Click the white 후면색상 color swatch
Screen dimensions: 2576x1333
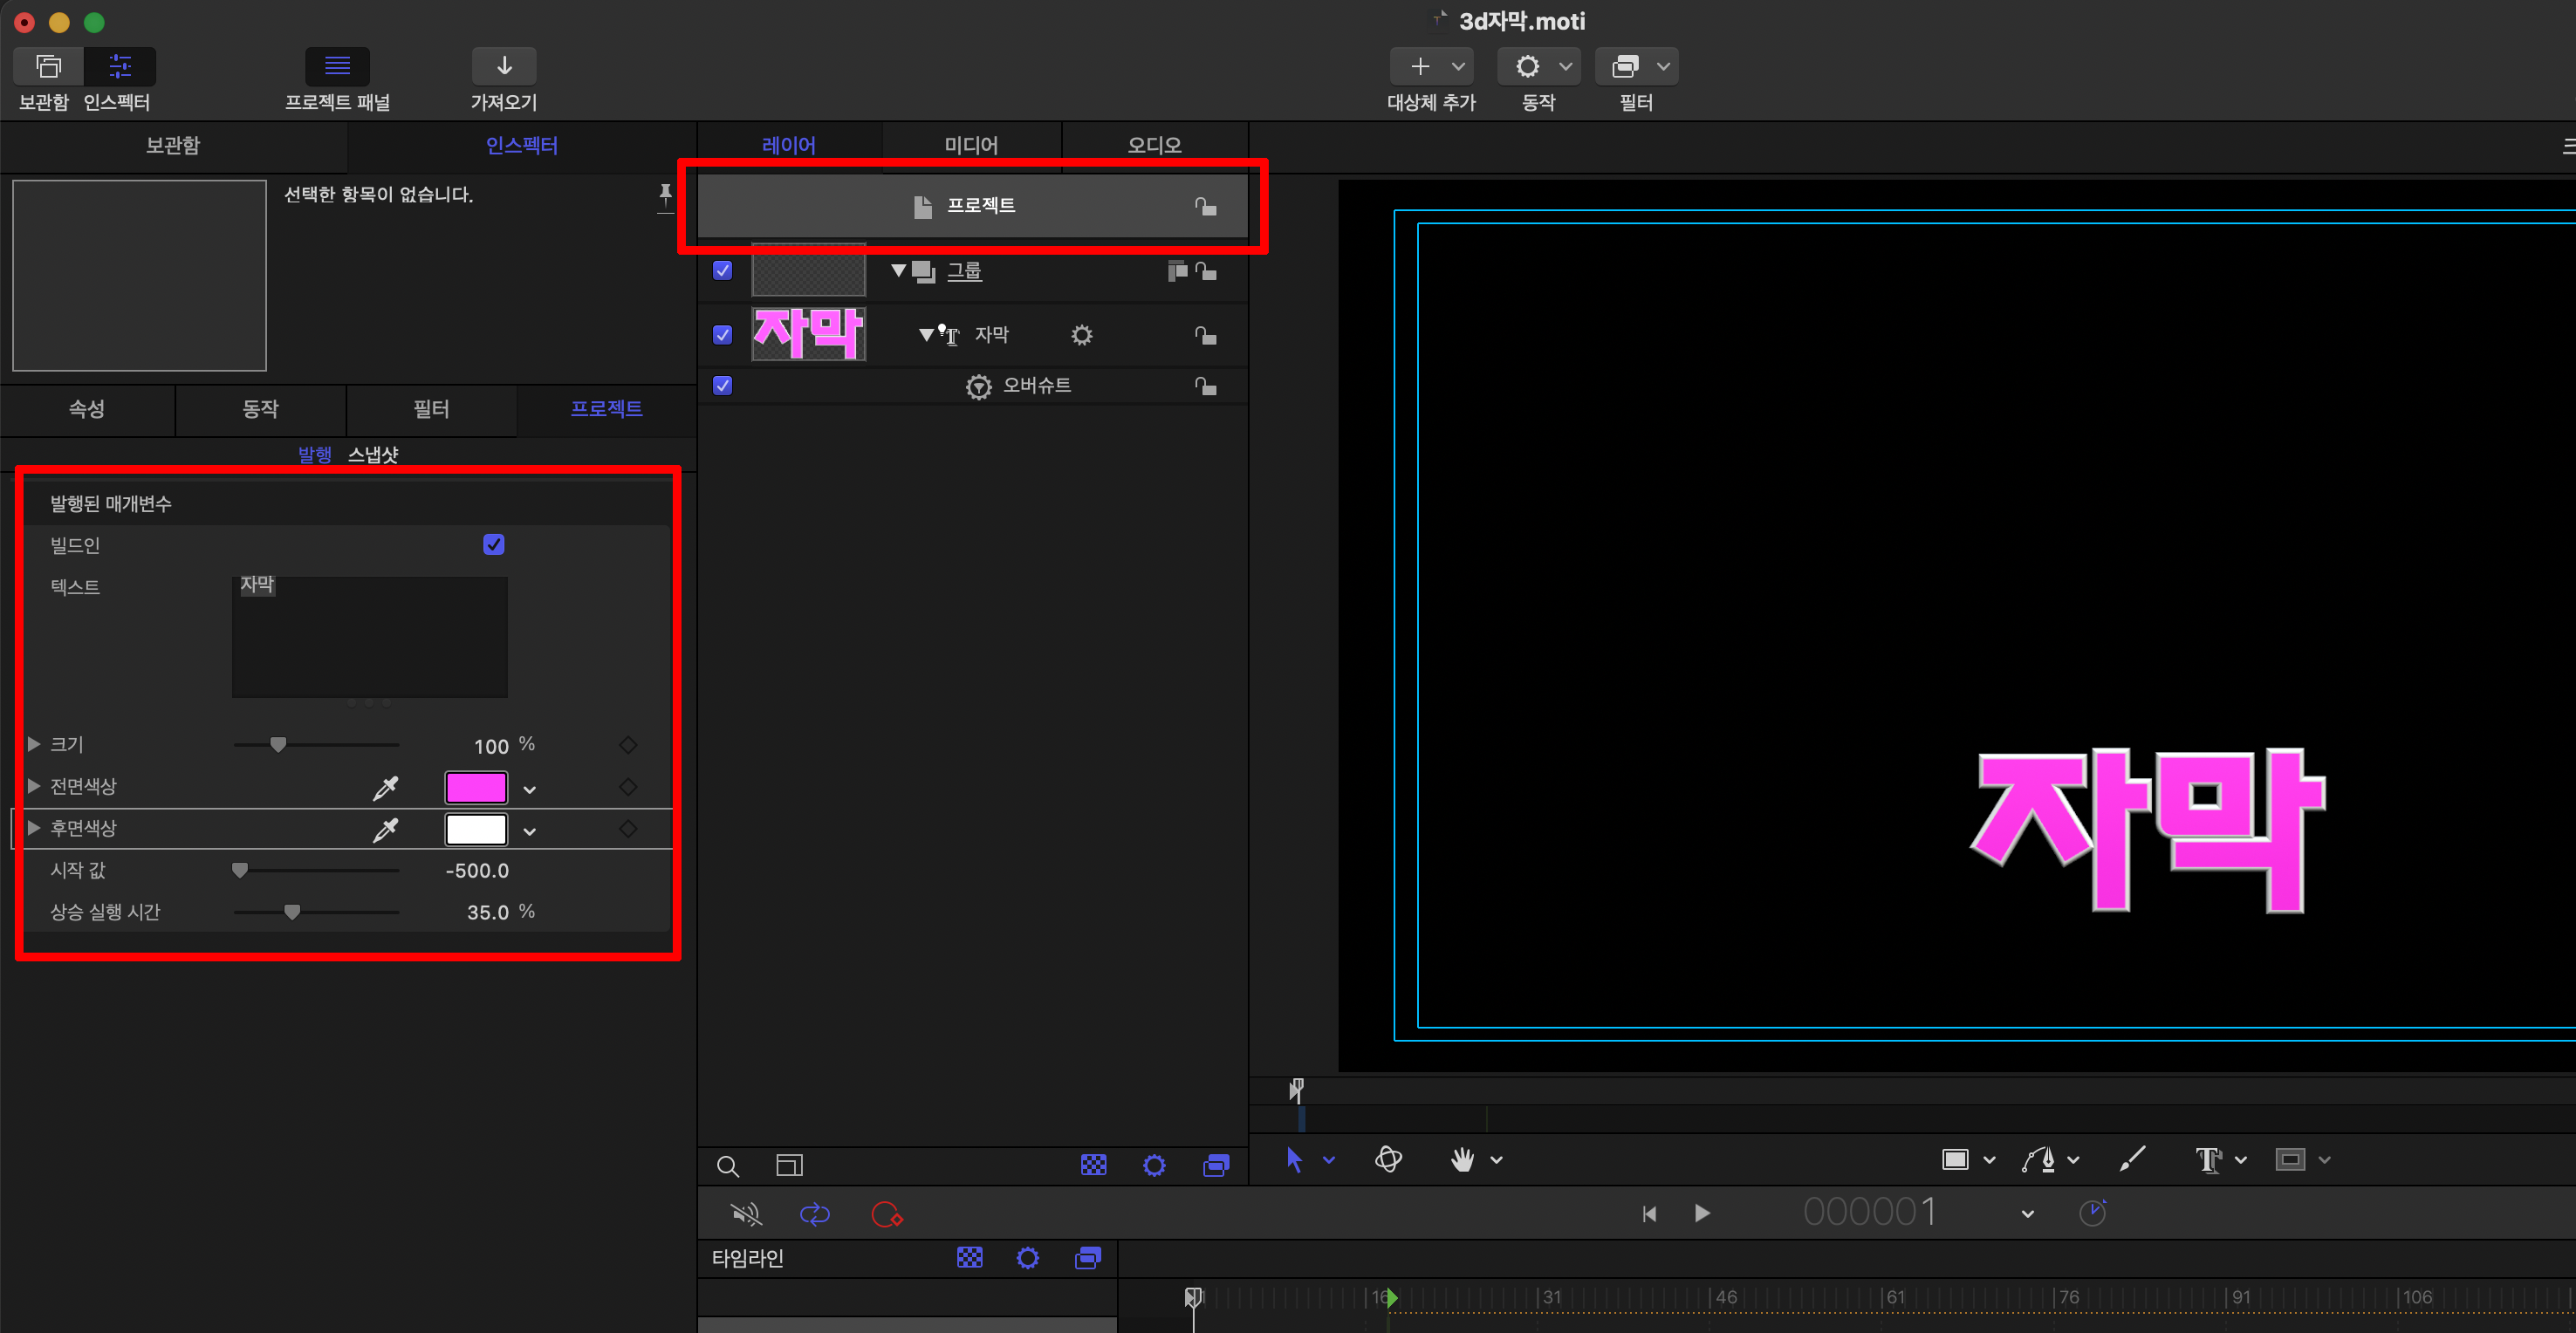[476, 829]
